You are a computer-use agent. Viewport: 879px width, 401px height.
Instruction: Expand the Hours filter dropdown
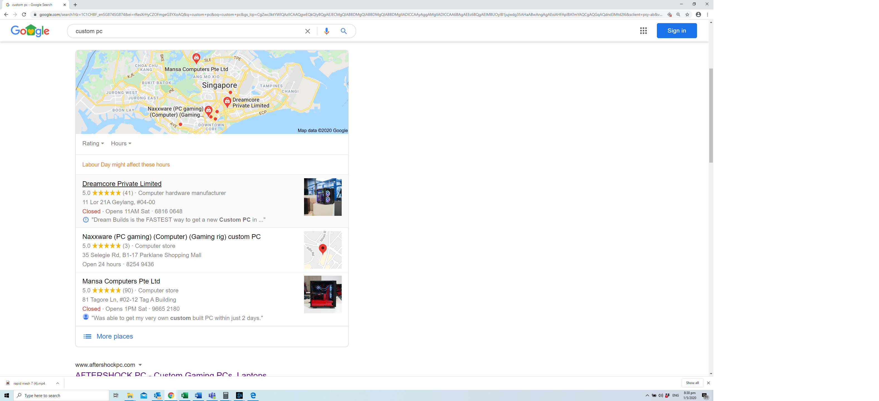[121, 143]
